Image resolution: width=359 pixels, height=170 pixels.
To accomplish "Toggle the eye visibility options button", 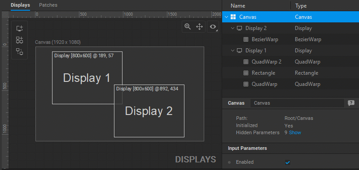I will pos(213,27).
